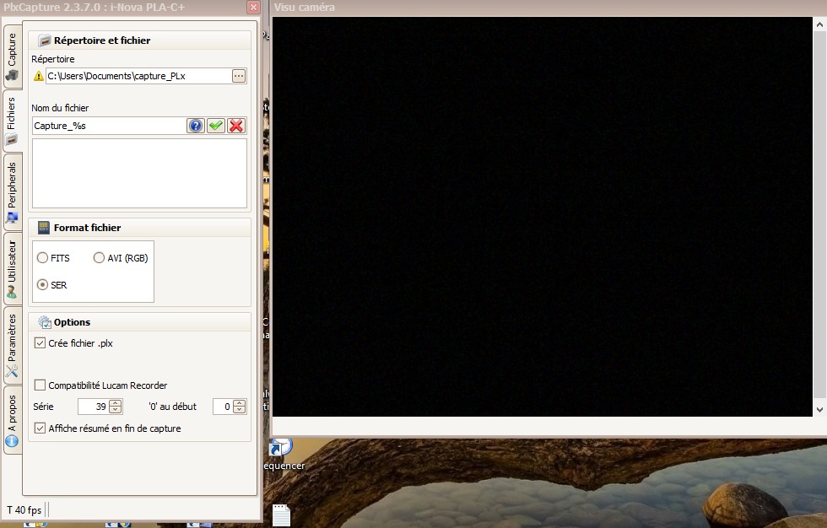Click the T 40 fps status bar text
The width and height of the screenshot is (827, 528).
point(24,509)
